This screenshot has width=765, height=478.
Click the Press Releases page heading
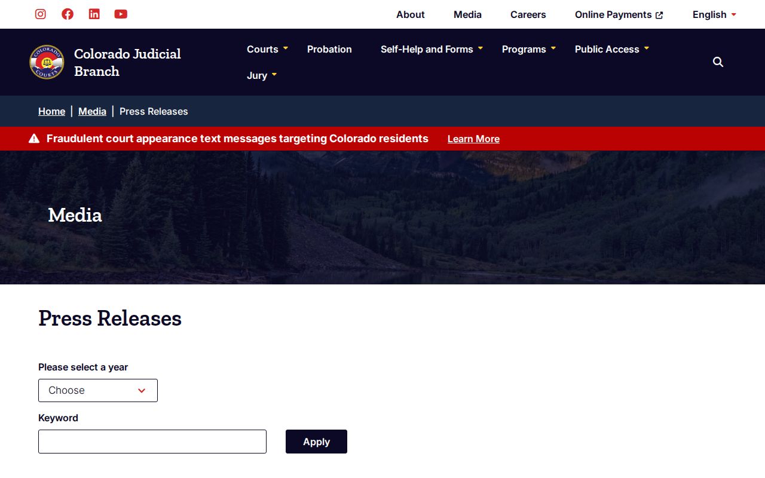point(110,318)
